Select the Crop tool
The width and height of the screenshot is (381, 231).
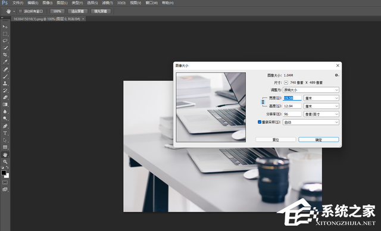5,55
